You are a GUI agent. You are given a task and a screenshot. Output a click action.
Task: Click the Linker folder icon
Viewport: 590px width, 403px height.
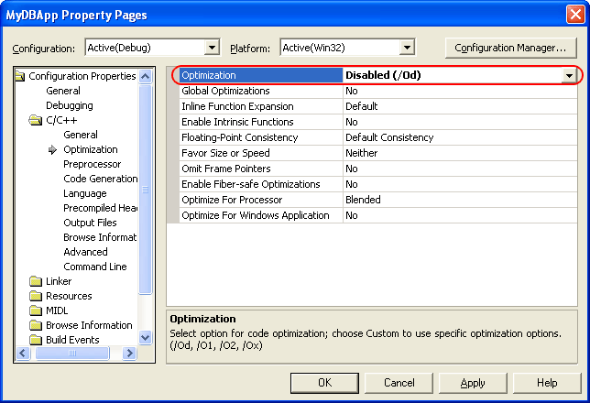[x=36, y=281]
